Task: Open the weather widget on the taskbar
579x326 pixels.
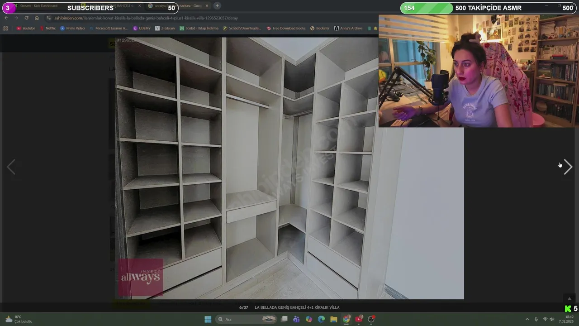Action: [18, 319]
